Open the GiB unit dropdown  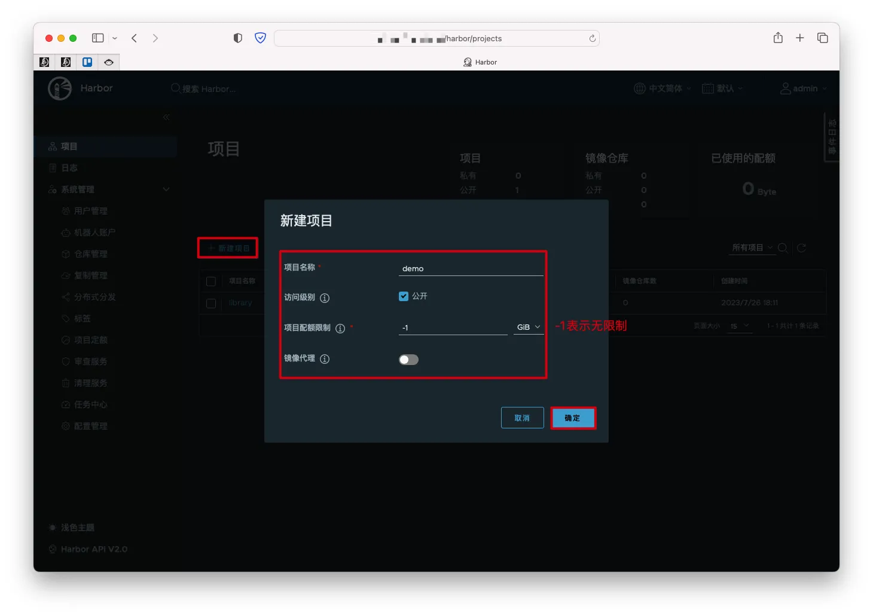pyautogui.click(x=529, y=327)
